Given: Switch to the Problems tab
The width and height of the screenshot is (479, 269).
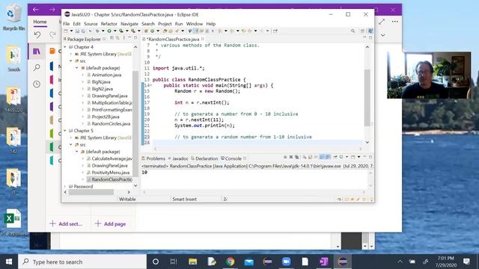Looking at the screenshot, I should (x=153, y=158).
